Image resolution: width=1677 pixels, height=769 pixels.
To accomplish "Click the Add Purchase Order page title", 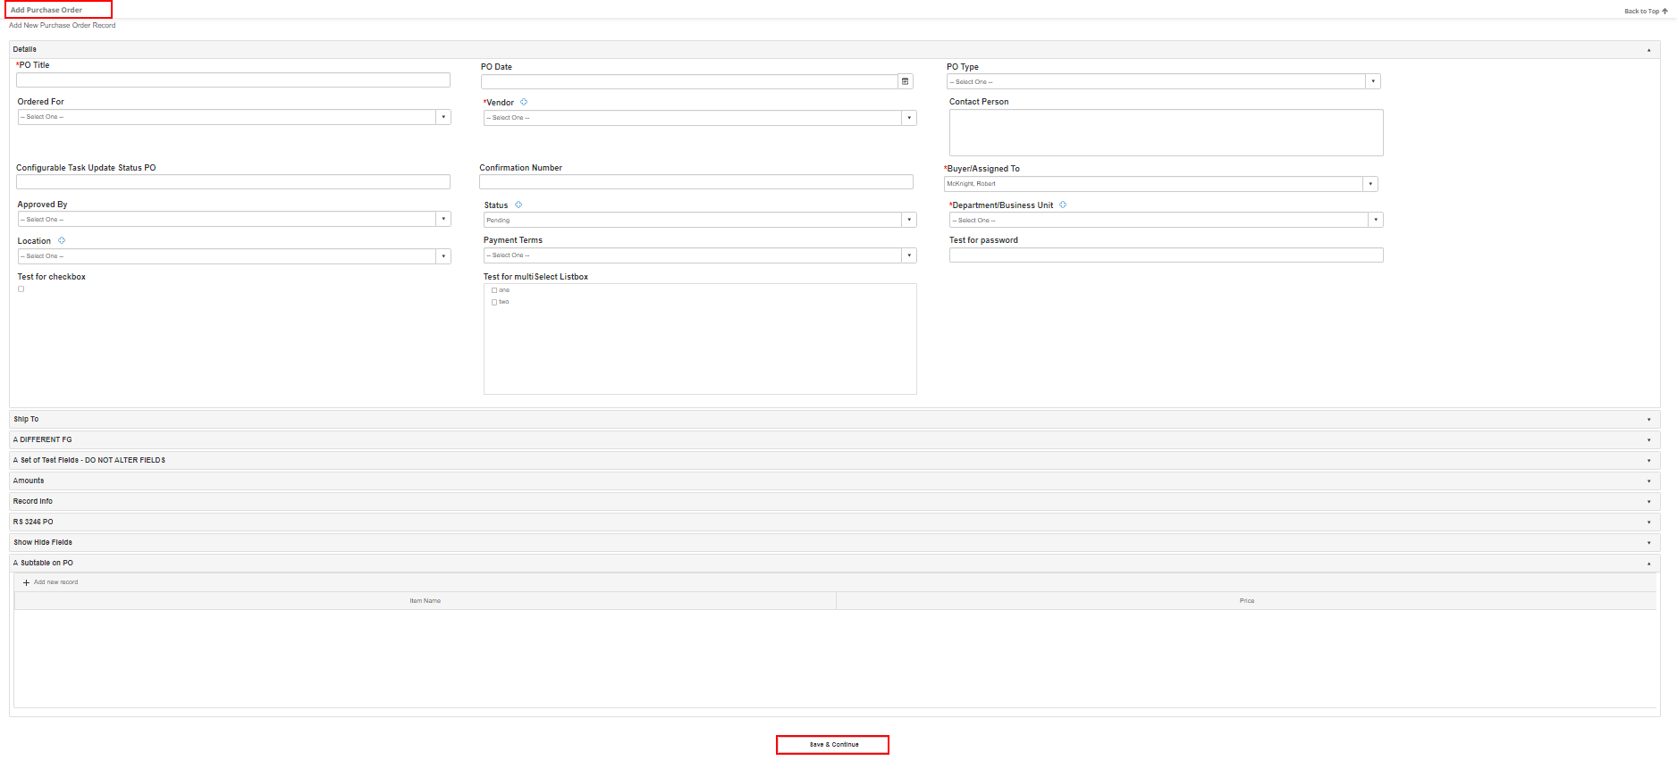I will pos(46,10).
